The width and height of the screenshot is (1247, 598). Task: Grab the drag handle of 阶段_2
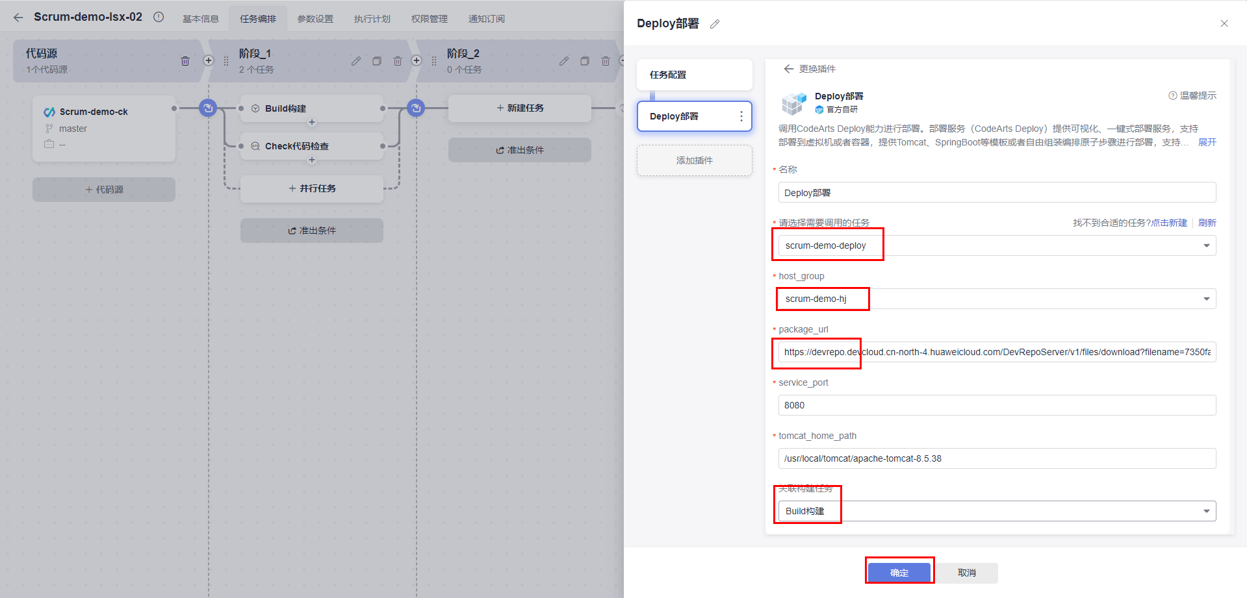click(x=434, y=61)
